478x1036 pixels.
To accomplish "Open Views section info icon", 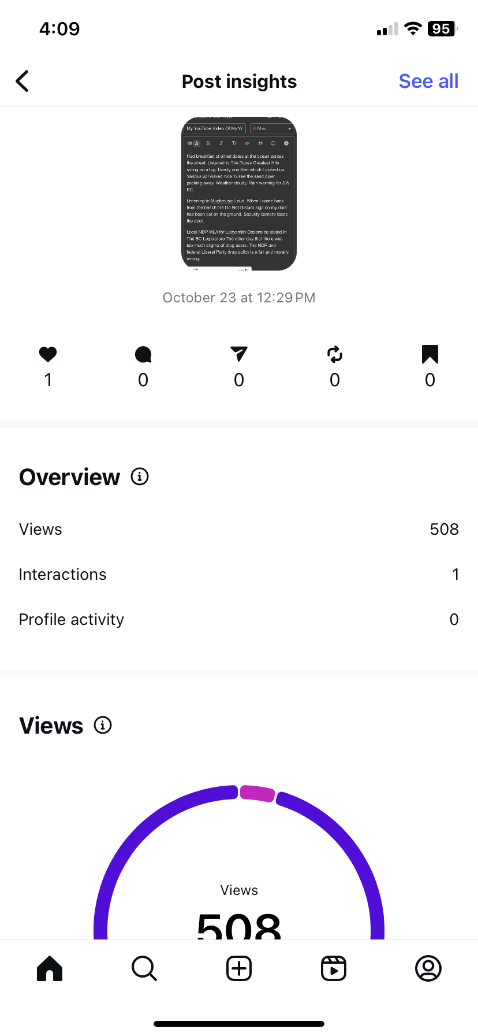I will click(103, 725).
